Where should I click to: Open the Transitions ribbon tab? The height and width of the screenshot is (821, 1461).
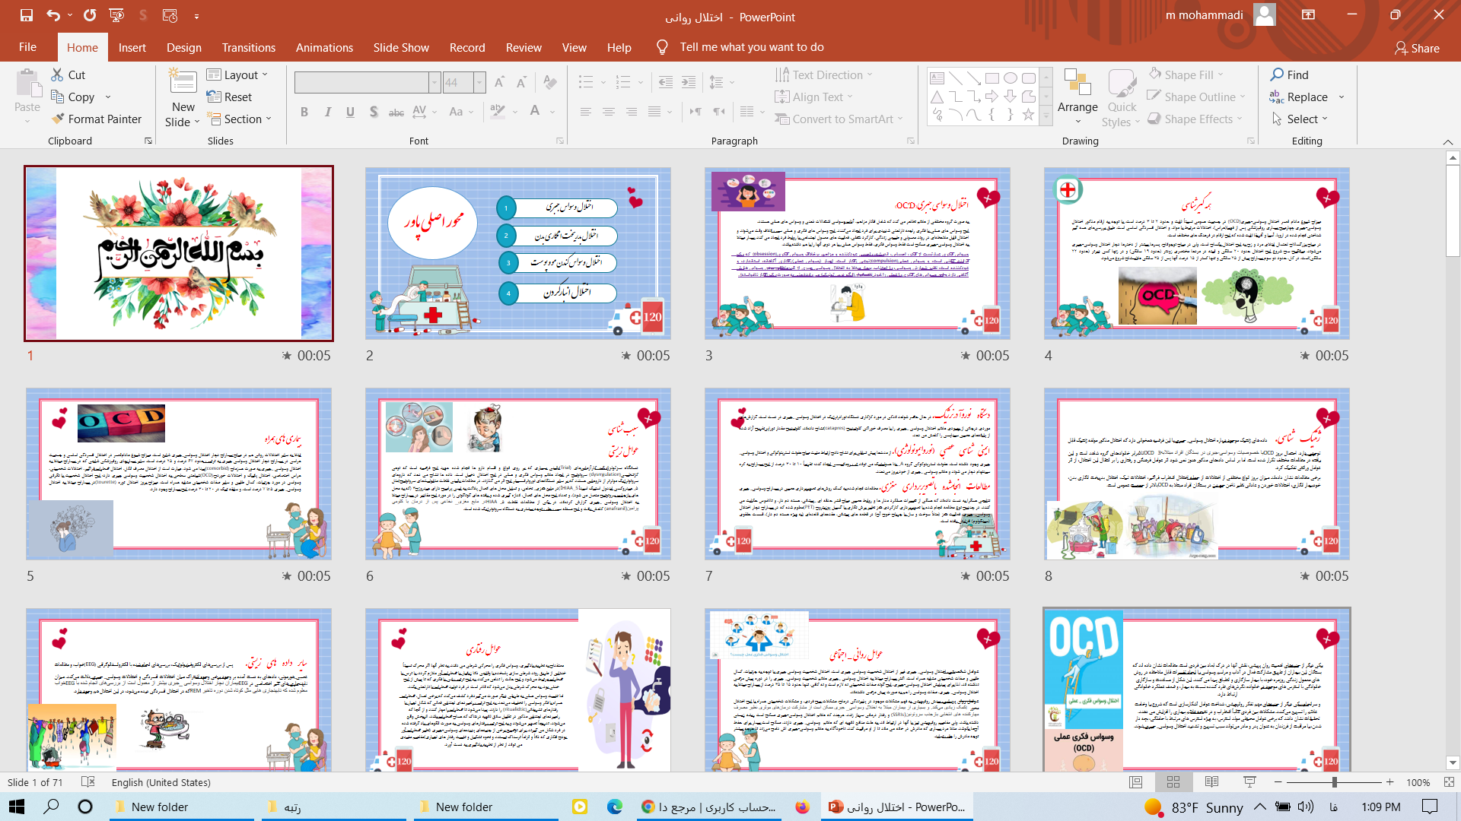coord(248,47)
